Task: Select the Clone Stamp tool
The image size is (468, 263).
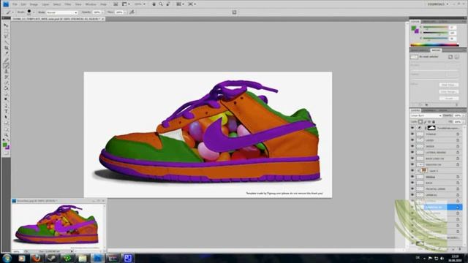Action: pyautogui.click(x=6, y=71)
